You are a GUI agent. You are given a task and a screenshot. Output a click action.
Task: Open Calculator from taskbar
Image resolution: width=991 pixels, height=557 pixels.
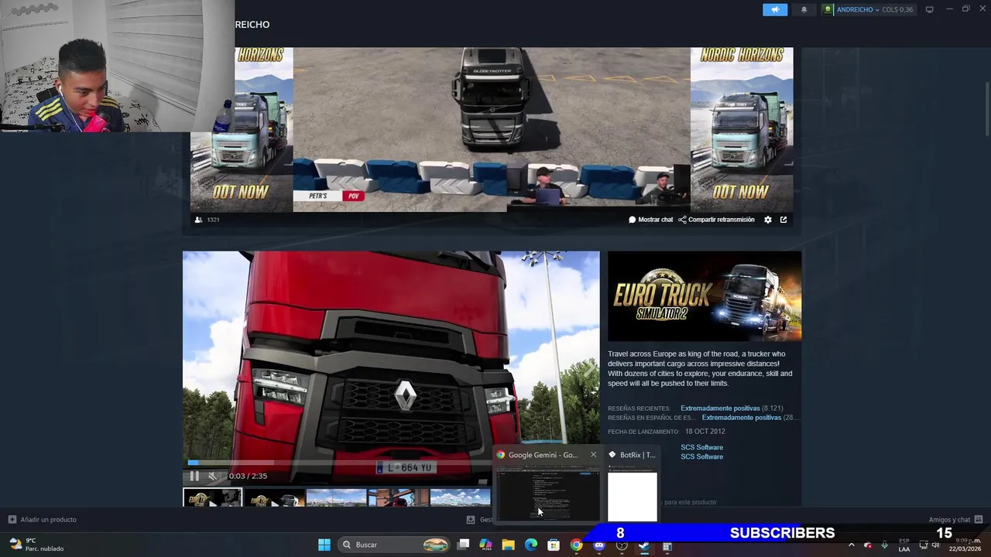coord(667,545)
